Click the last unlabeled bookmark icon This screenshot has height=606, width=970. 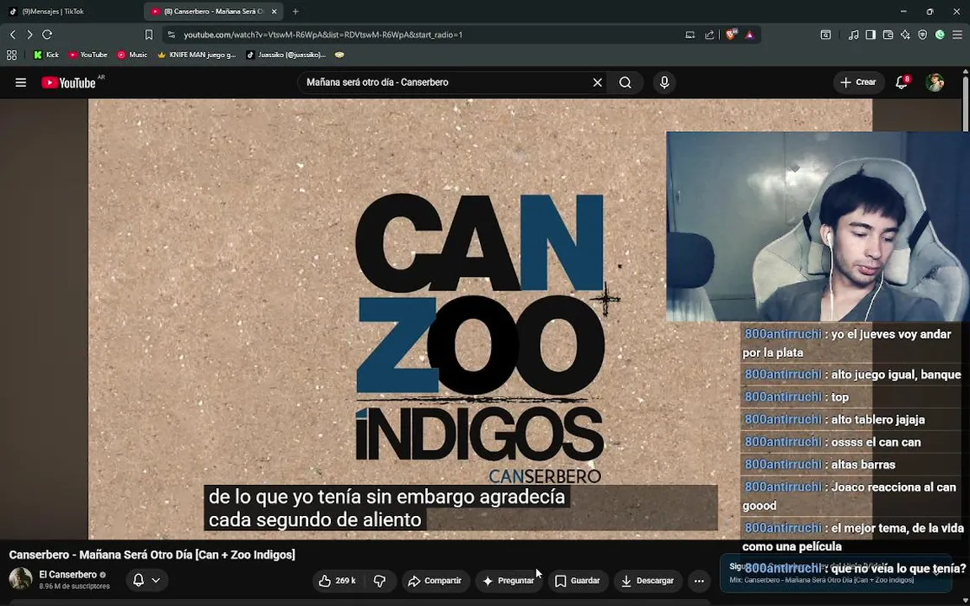[x=339, y=55]
